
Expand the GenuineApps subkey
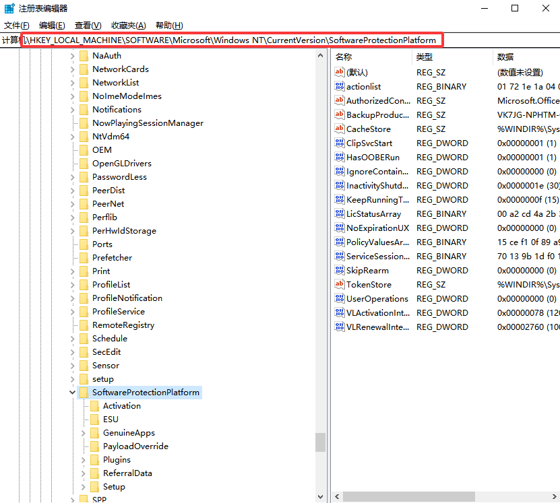click(83, 433)
